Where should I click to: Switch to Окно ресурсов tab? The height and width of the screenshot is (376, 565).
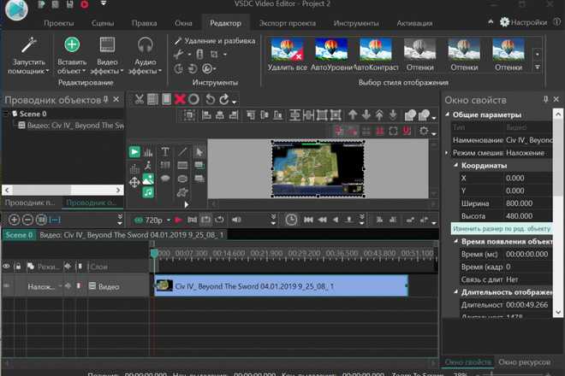coord(524,361)
